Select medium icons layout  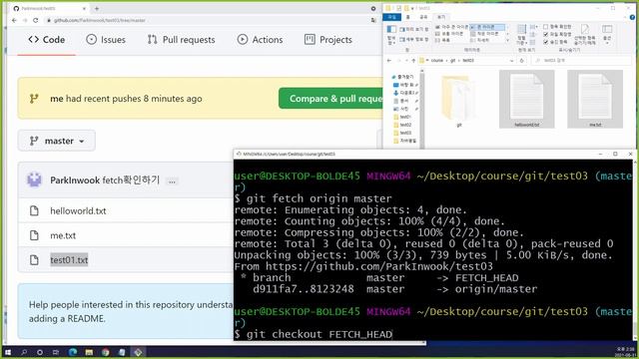tap(449, 34)
